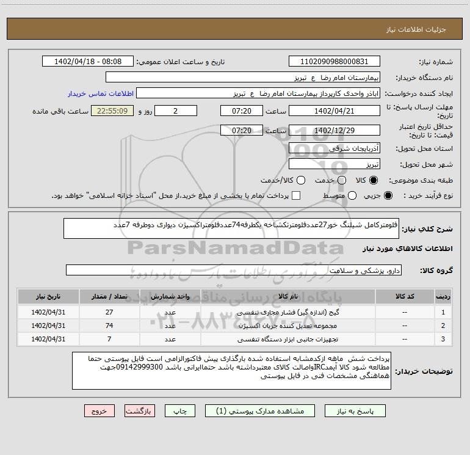The height and width of the screenshot is (455, 470).
Task: Select the خدمت radio button
Action: (x=342, y=180)
